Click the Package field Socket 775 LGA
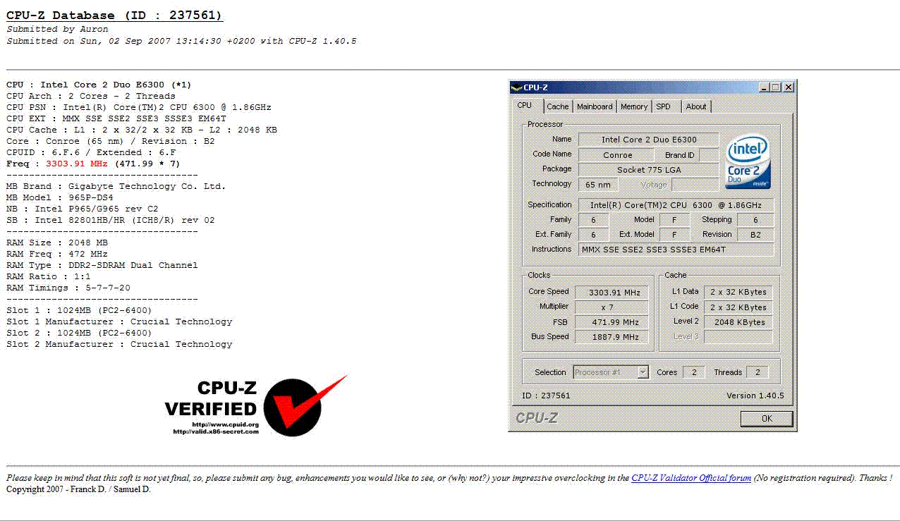This screenshot has width=900, height=521. tap(649, 170)
